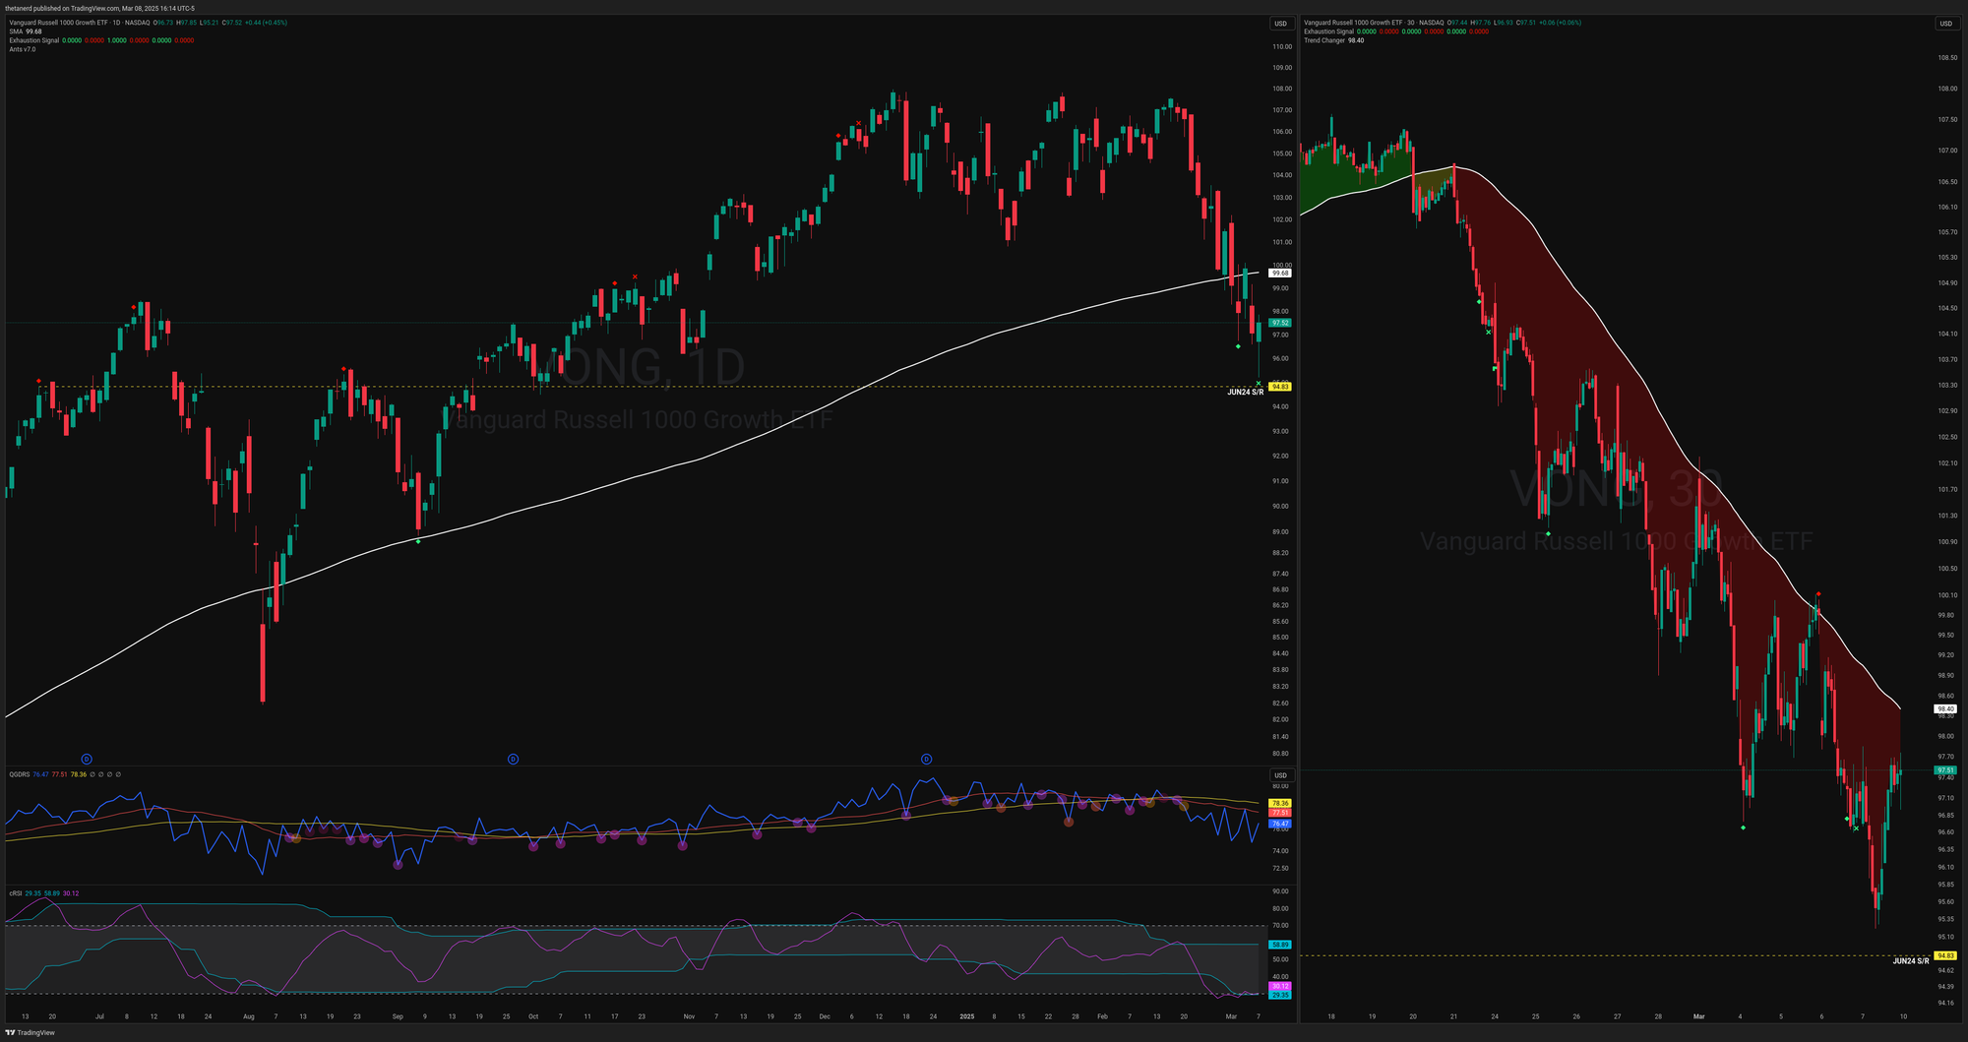Click the 30.12 magenta tag in cRSI pane
This screenshot has height=1042, width=1968.
point(1280,986)
